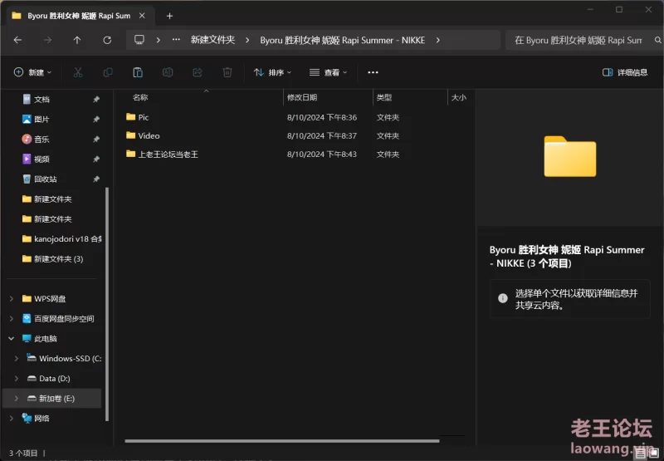The image size is (664, 461).
Task: Toggle the 详细信息 details pane
Action: 625,72
